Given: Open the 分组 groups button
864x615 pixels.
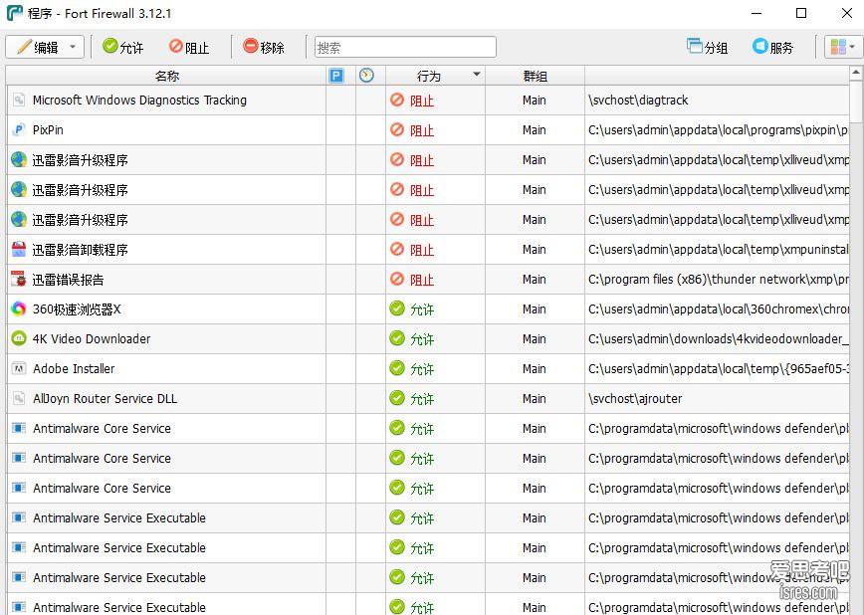Looking at the screenshot, I should coord(707,48).
